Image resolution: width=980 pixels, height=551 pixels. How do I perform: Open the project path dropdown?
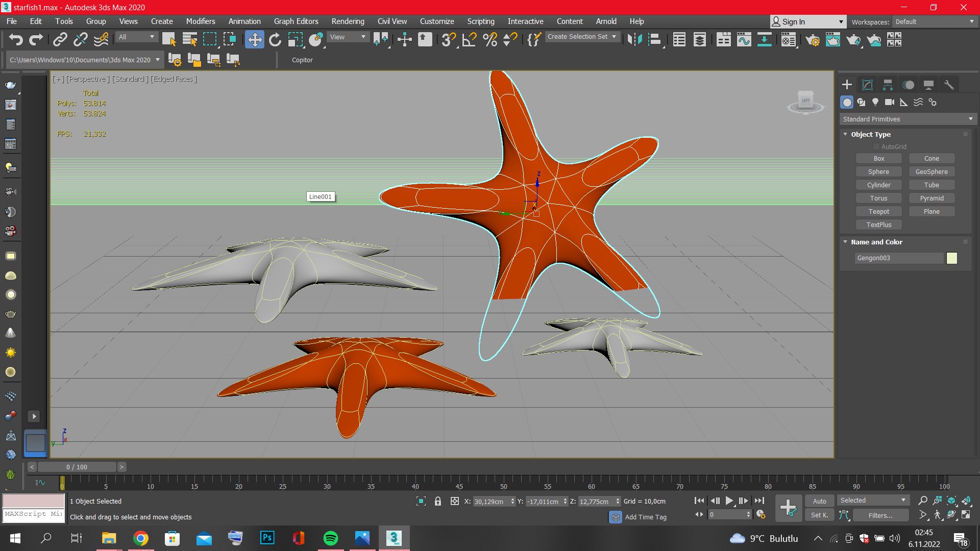[x=85, y=60]
